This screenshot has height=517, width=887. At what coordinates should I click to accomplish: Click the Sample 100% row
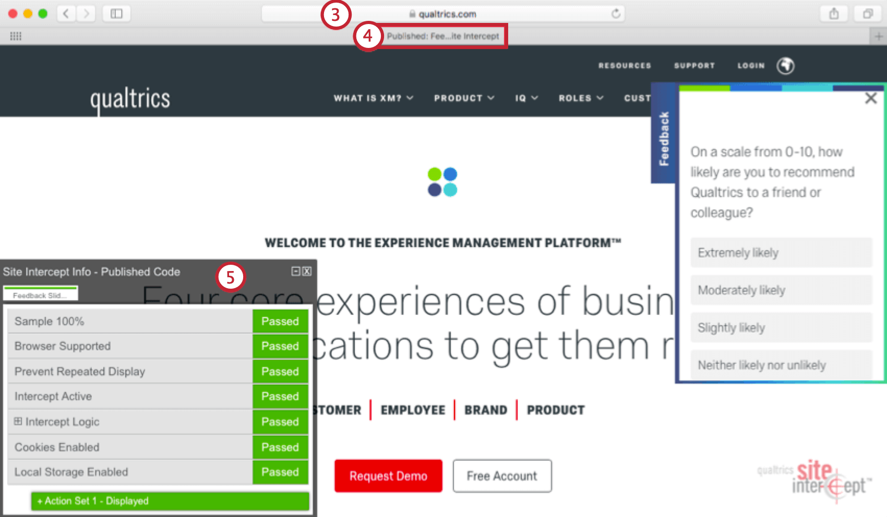158,321
